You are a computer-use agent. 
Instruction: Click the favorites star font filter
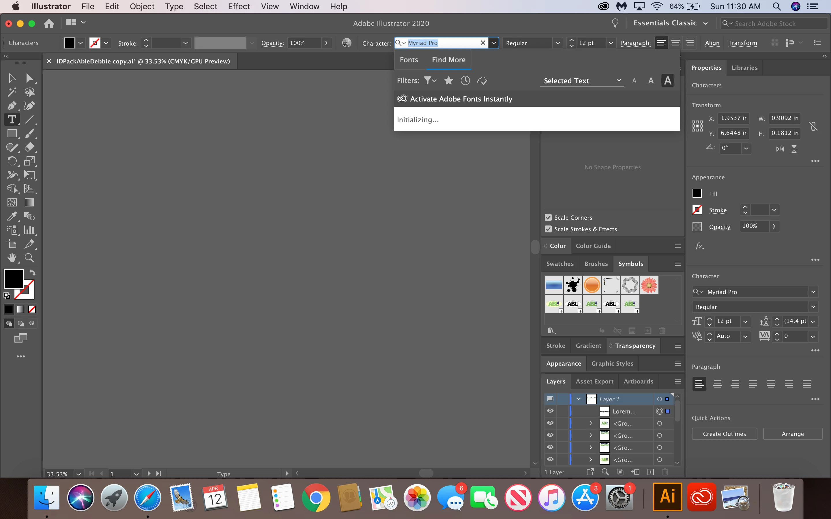448,81
